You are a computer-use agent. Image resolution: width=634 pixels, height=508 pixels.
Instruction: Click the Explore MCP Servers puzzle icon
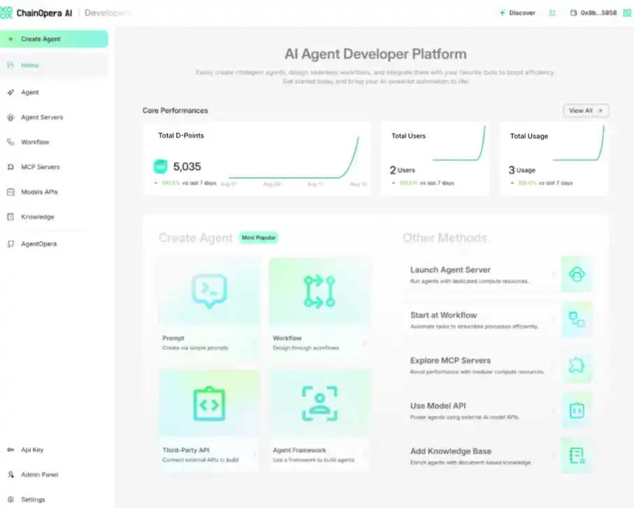tap(577, 365)
